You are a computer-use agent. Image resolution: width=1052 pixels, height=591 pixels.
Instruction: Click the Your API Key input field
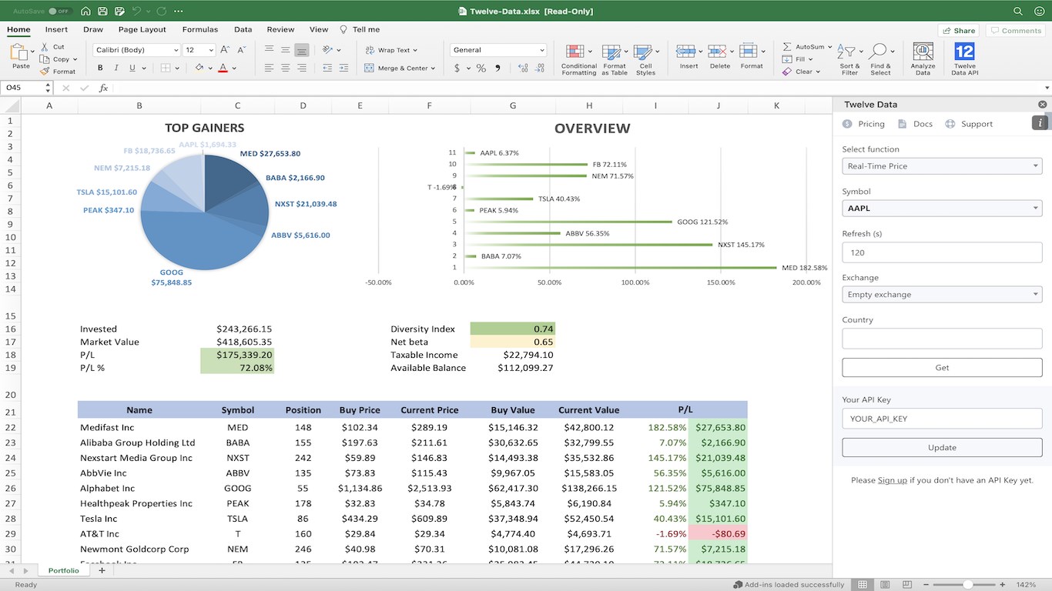click(942, 419)
